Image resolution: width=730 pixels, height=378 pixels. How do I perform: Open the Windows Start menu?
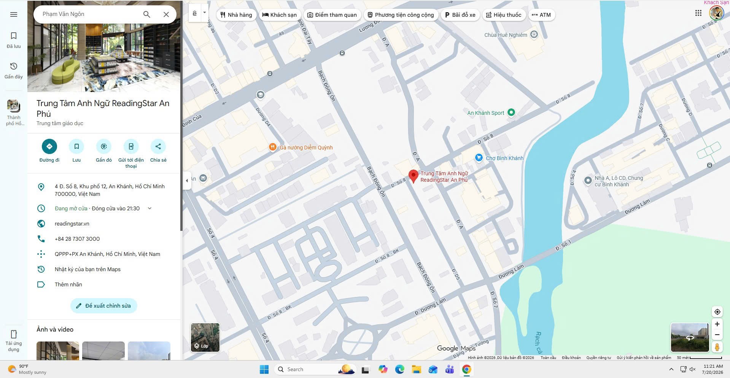click(264, 369)
